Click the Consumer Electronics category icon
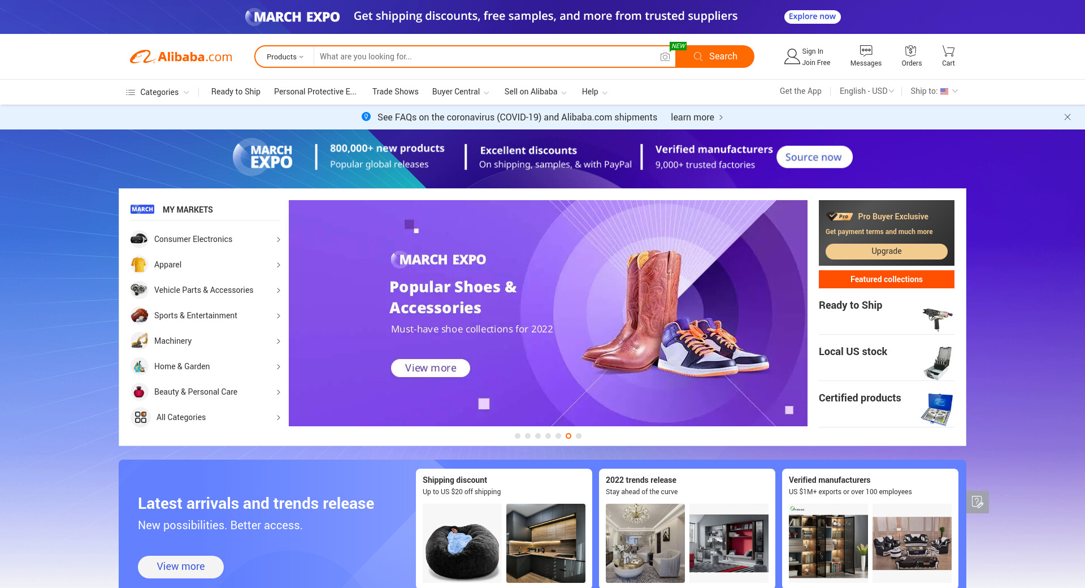 pyautogui.click(x=139, y=239)
